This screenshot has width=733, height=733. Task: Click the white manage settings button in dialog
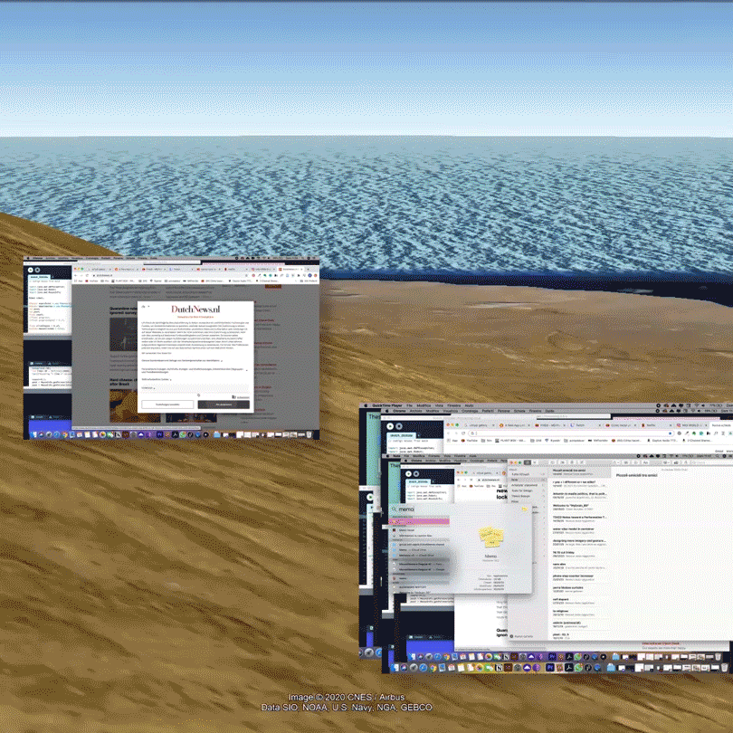coord(167,405)
